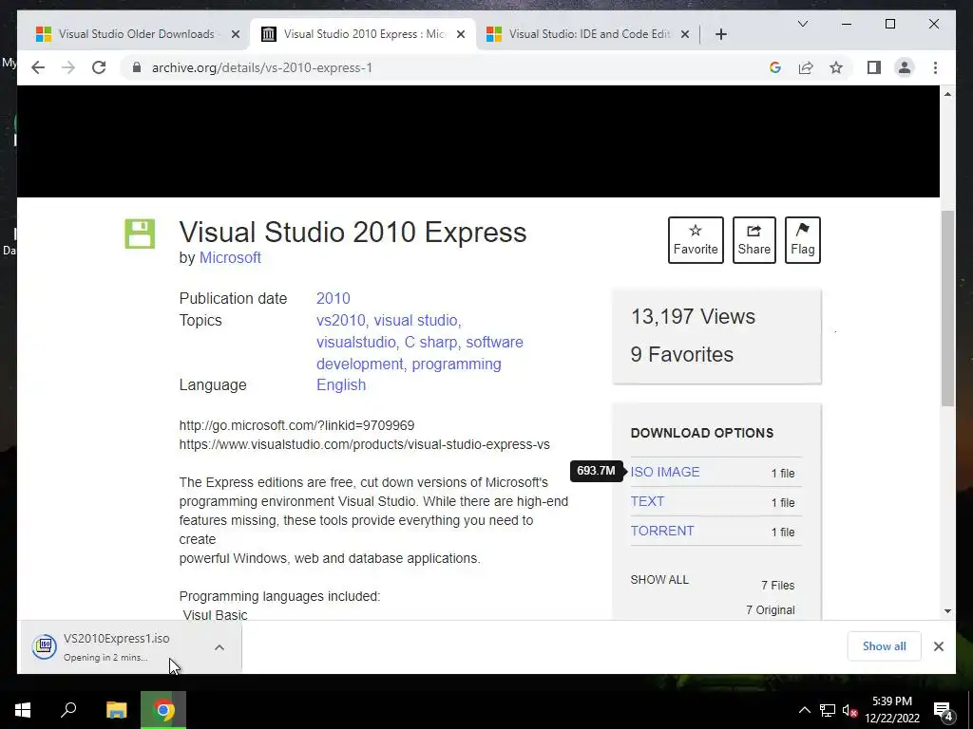Open the Microsoft author link
The image size is (973, 729).
230,257
